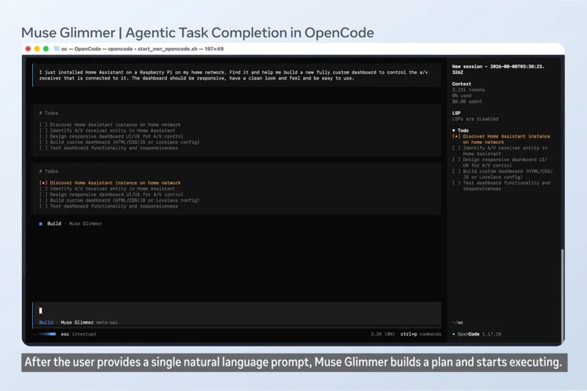Click the 3.2K (0%) token counter

coord(382,334)
